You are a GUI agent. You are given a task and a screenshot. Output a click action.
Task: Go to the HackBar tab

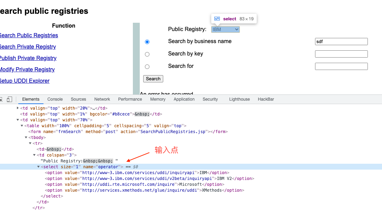click(266, 99)
